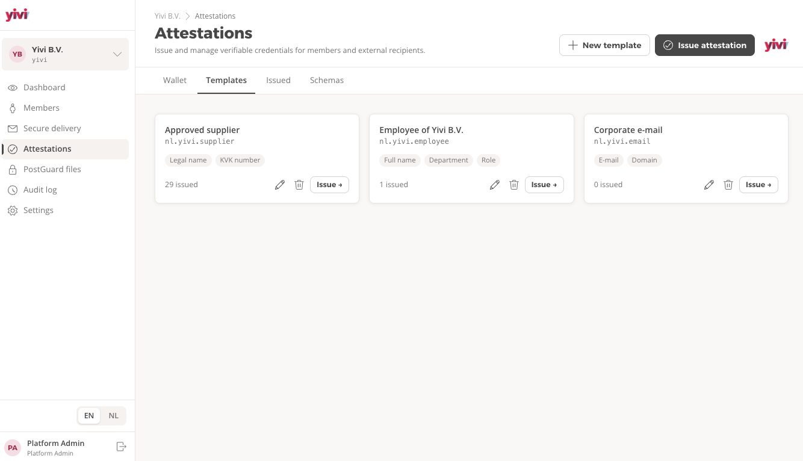Screen dimensions: 803x461
Task: Click the Department attribute tag
Action: pyautogui.click(x=448, y=160)
